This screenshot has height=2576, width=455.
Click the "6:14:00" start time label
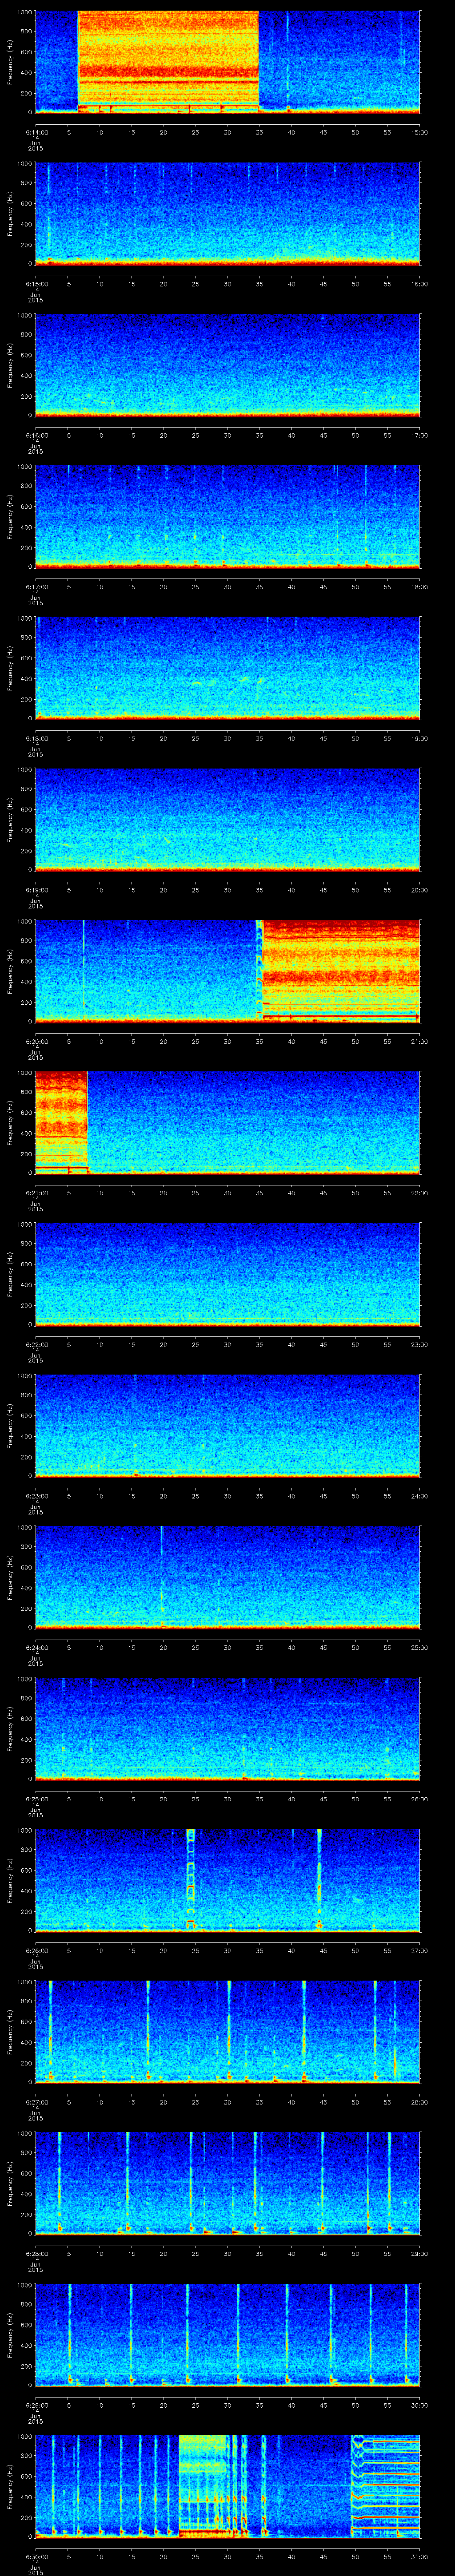(x=36, y=132)
